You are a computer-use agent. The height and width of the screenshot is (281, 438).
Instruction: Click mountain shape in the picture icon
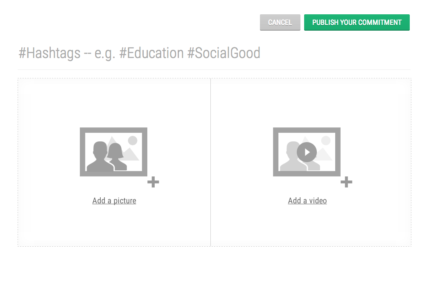(x=132, y=155)
